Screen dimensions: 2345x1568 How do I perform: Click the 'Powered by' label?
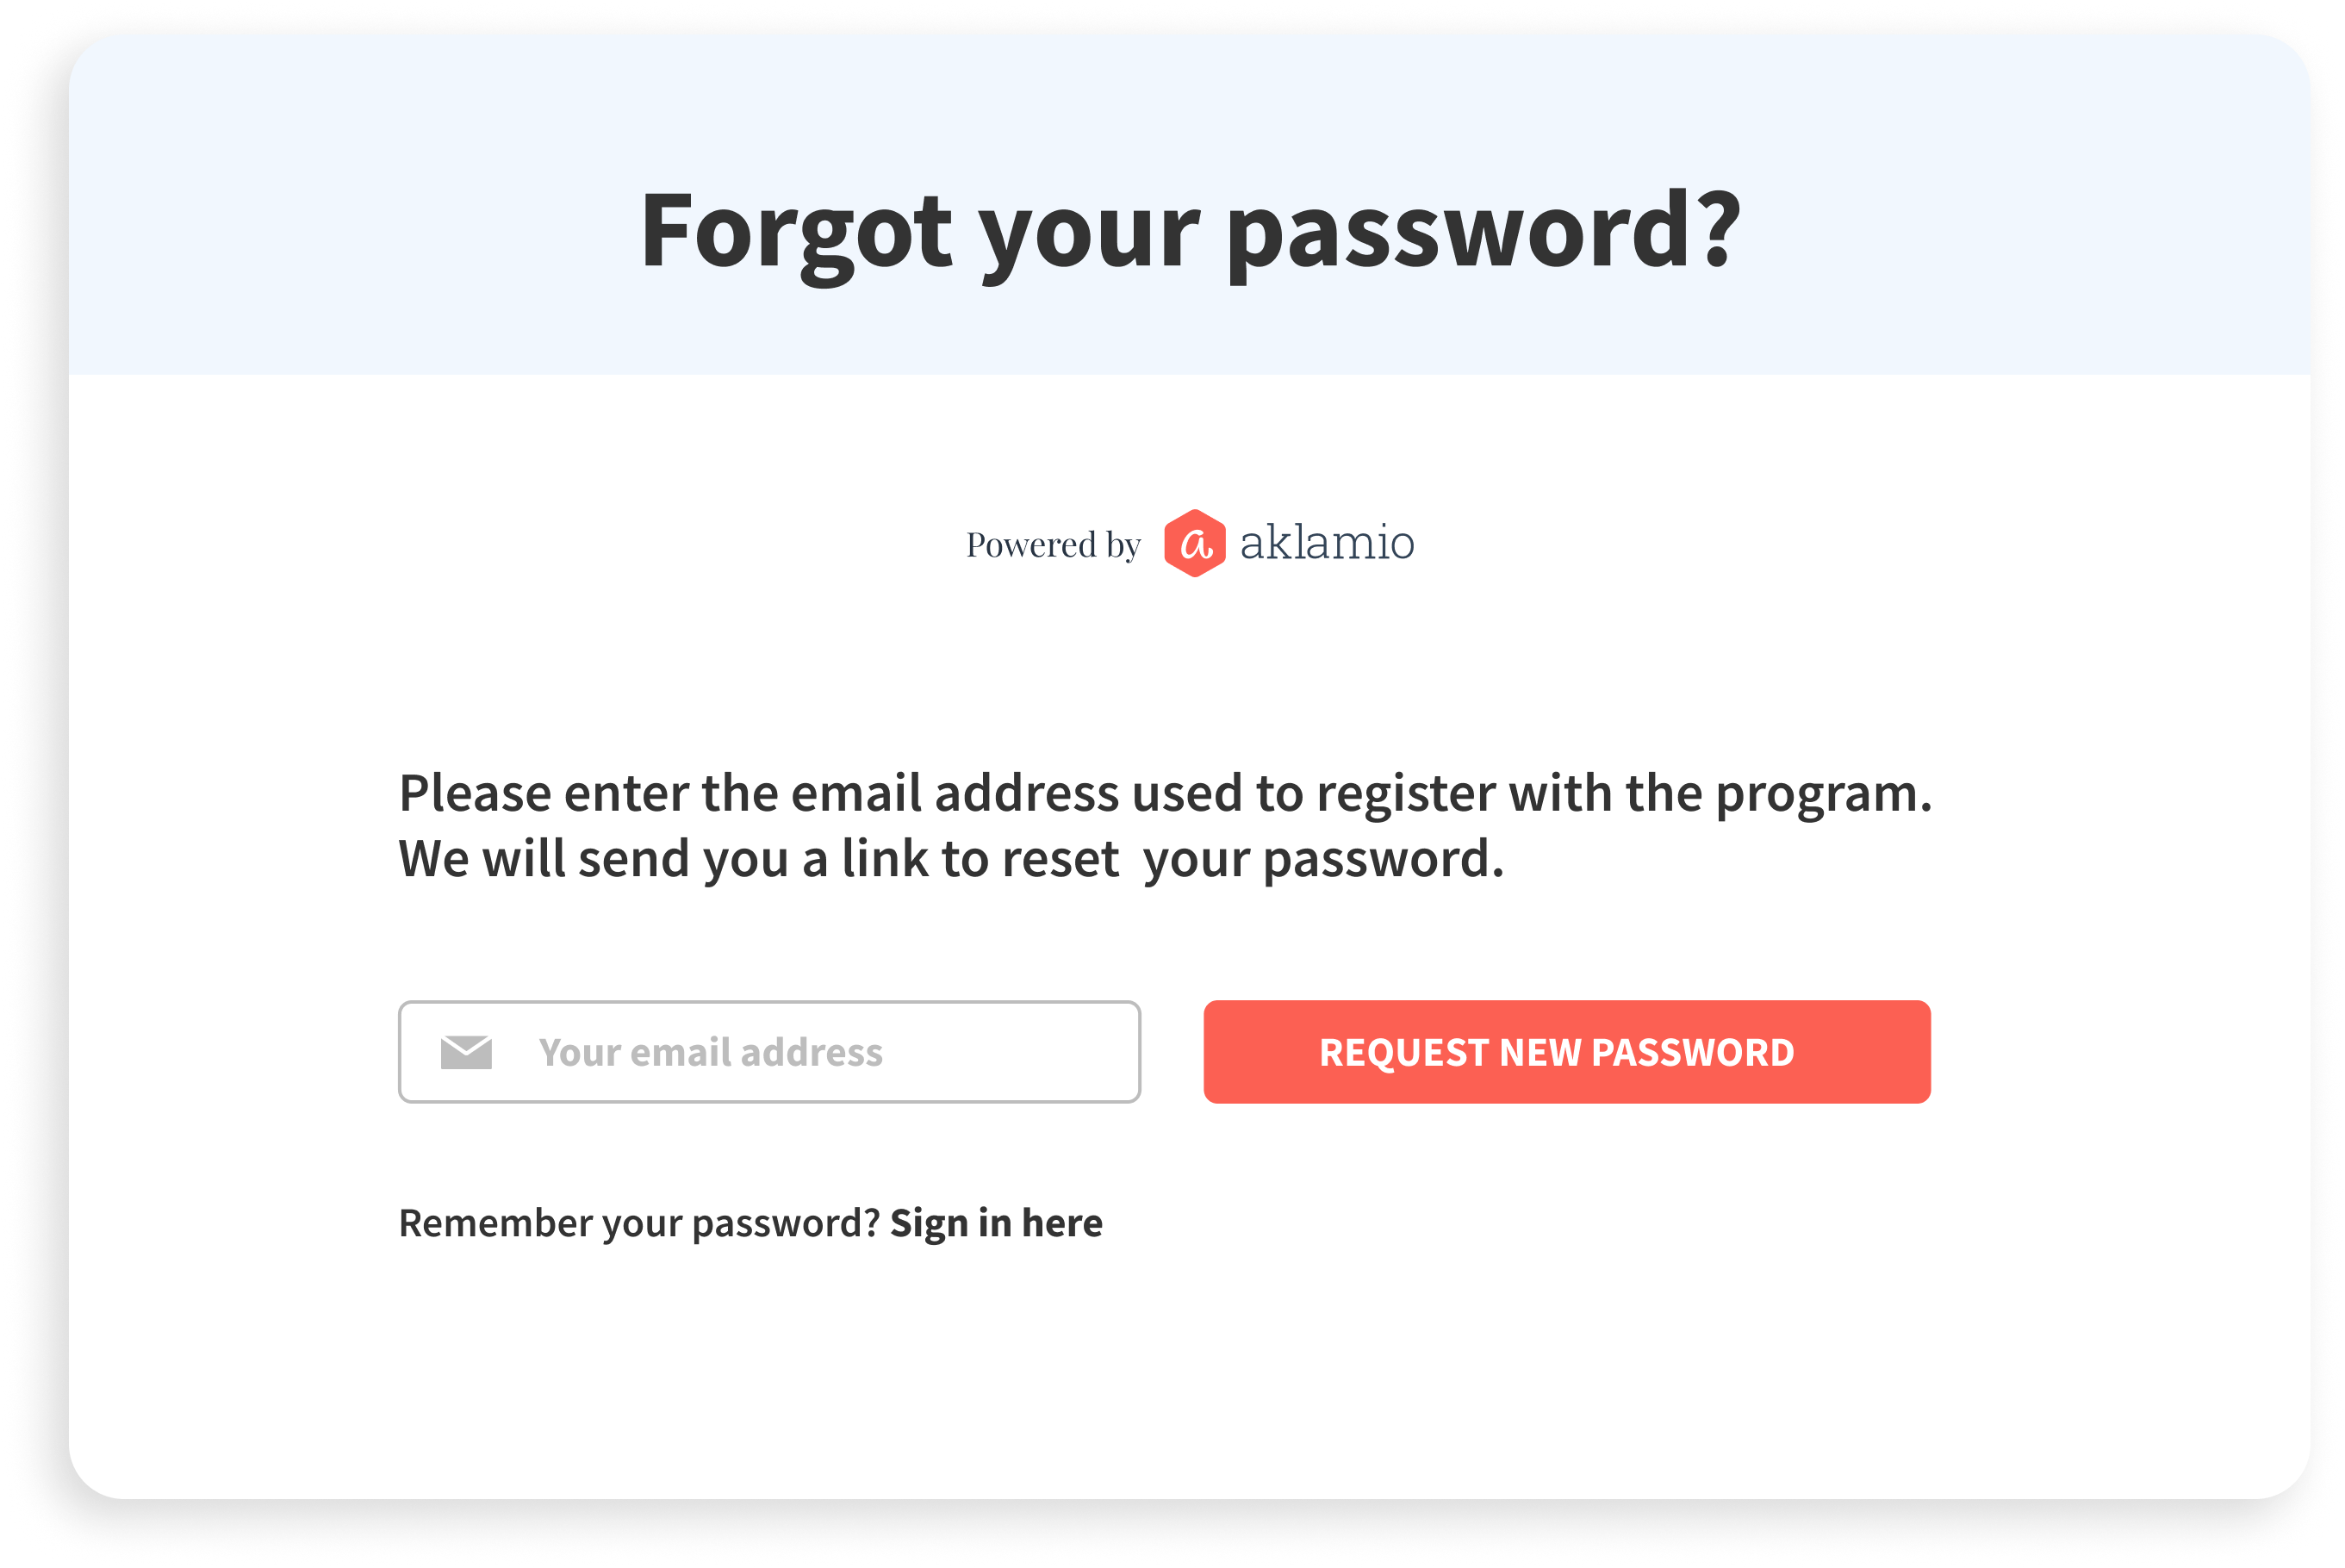(x=1053, y=545)
